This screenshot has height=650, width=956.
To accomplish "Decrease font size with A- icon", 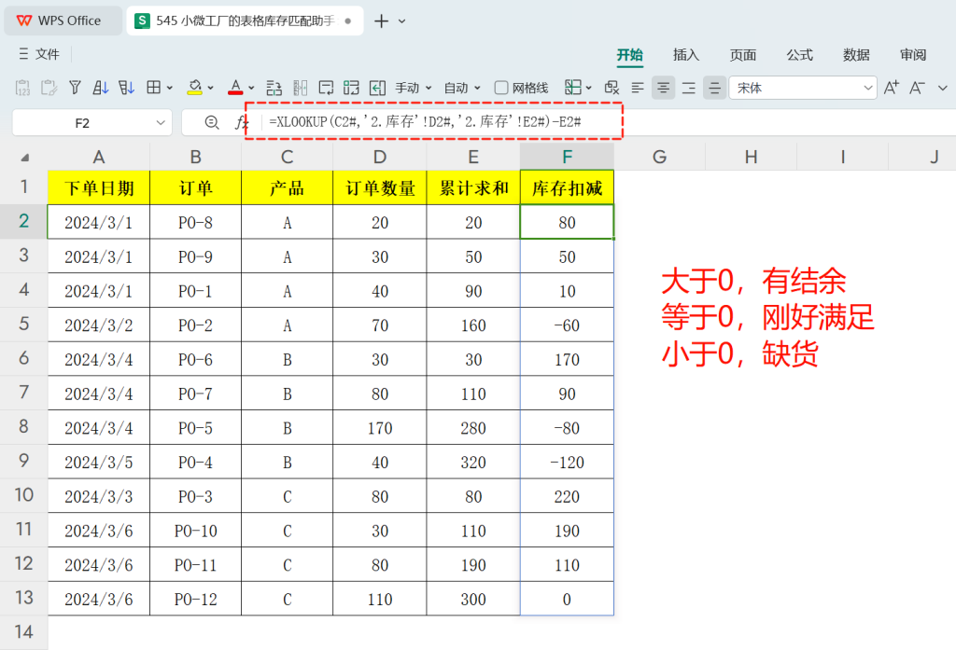I will pos(917,88).
